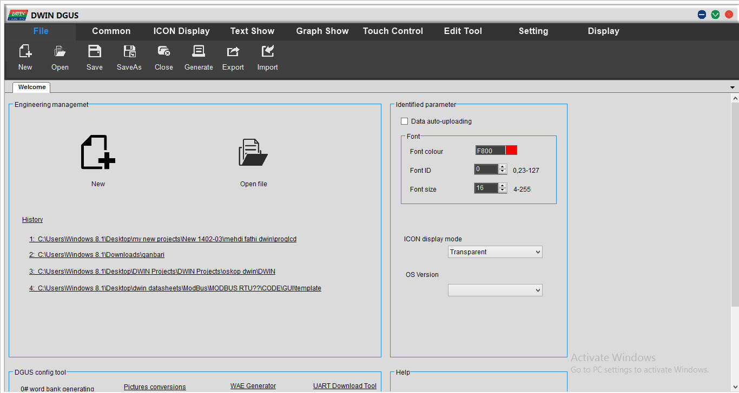The image size is (739, 393).
Task: Click the SaveAs toolbar icon
Action: click(x=129, y=52)
